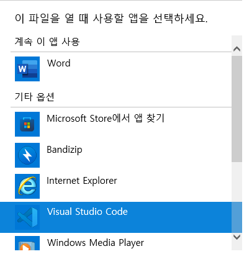244x254 pixels.
Task: Click the app list scrollbar thumb
Action: (x=237, y=109)
